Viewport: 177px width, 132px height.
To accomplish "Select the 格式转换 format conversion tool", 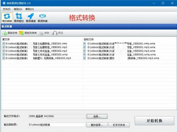I will click(7, 18).
